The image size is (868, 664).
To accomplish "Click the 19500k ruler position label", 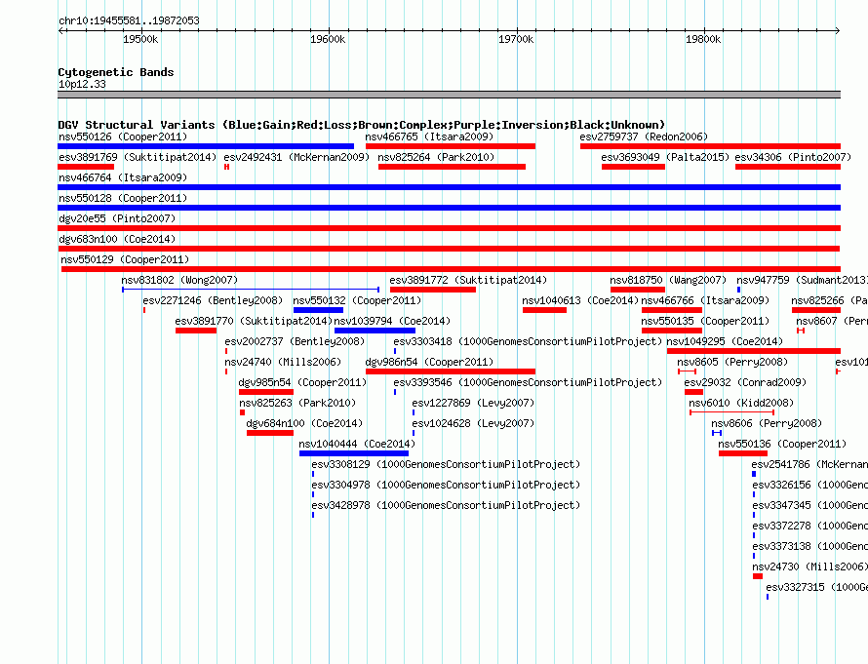I will [x=140, y=39].
